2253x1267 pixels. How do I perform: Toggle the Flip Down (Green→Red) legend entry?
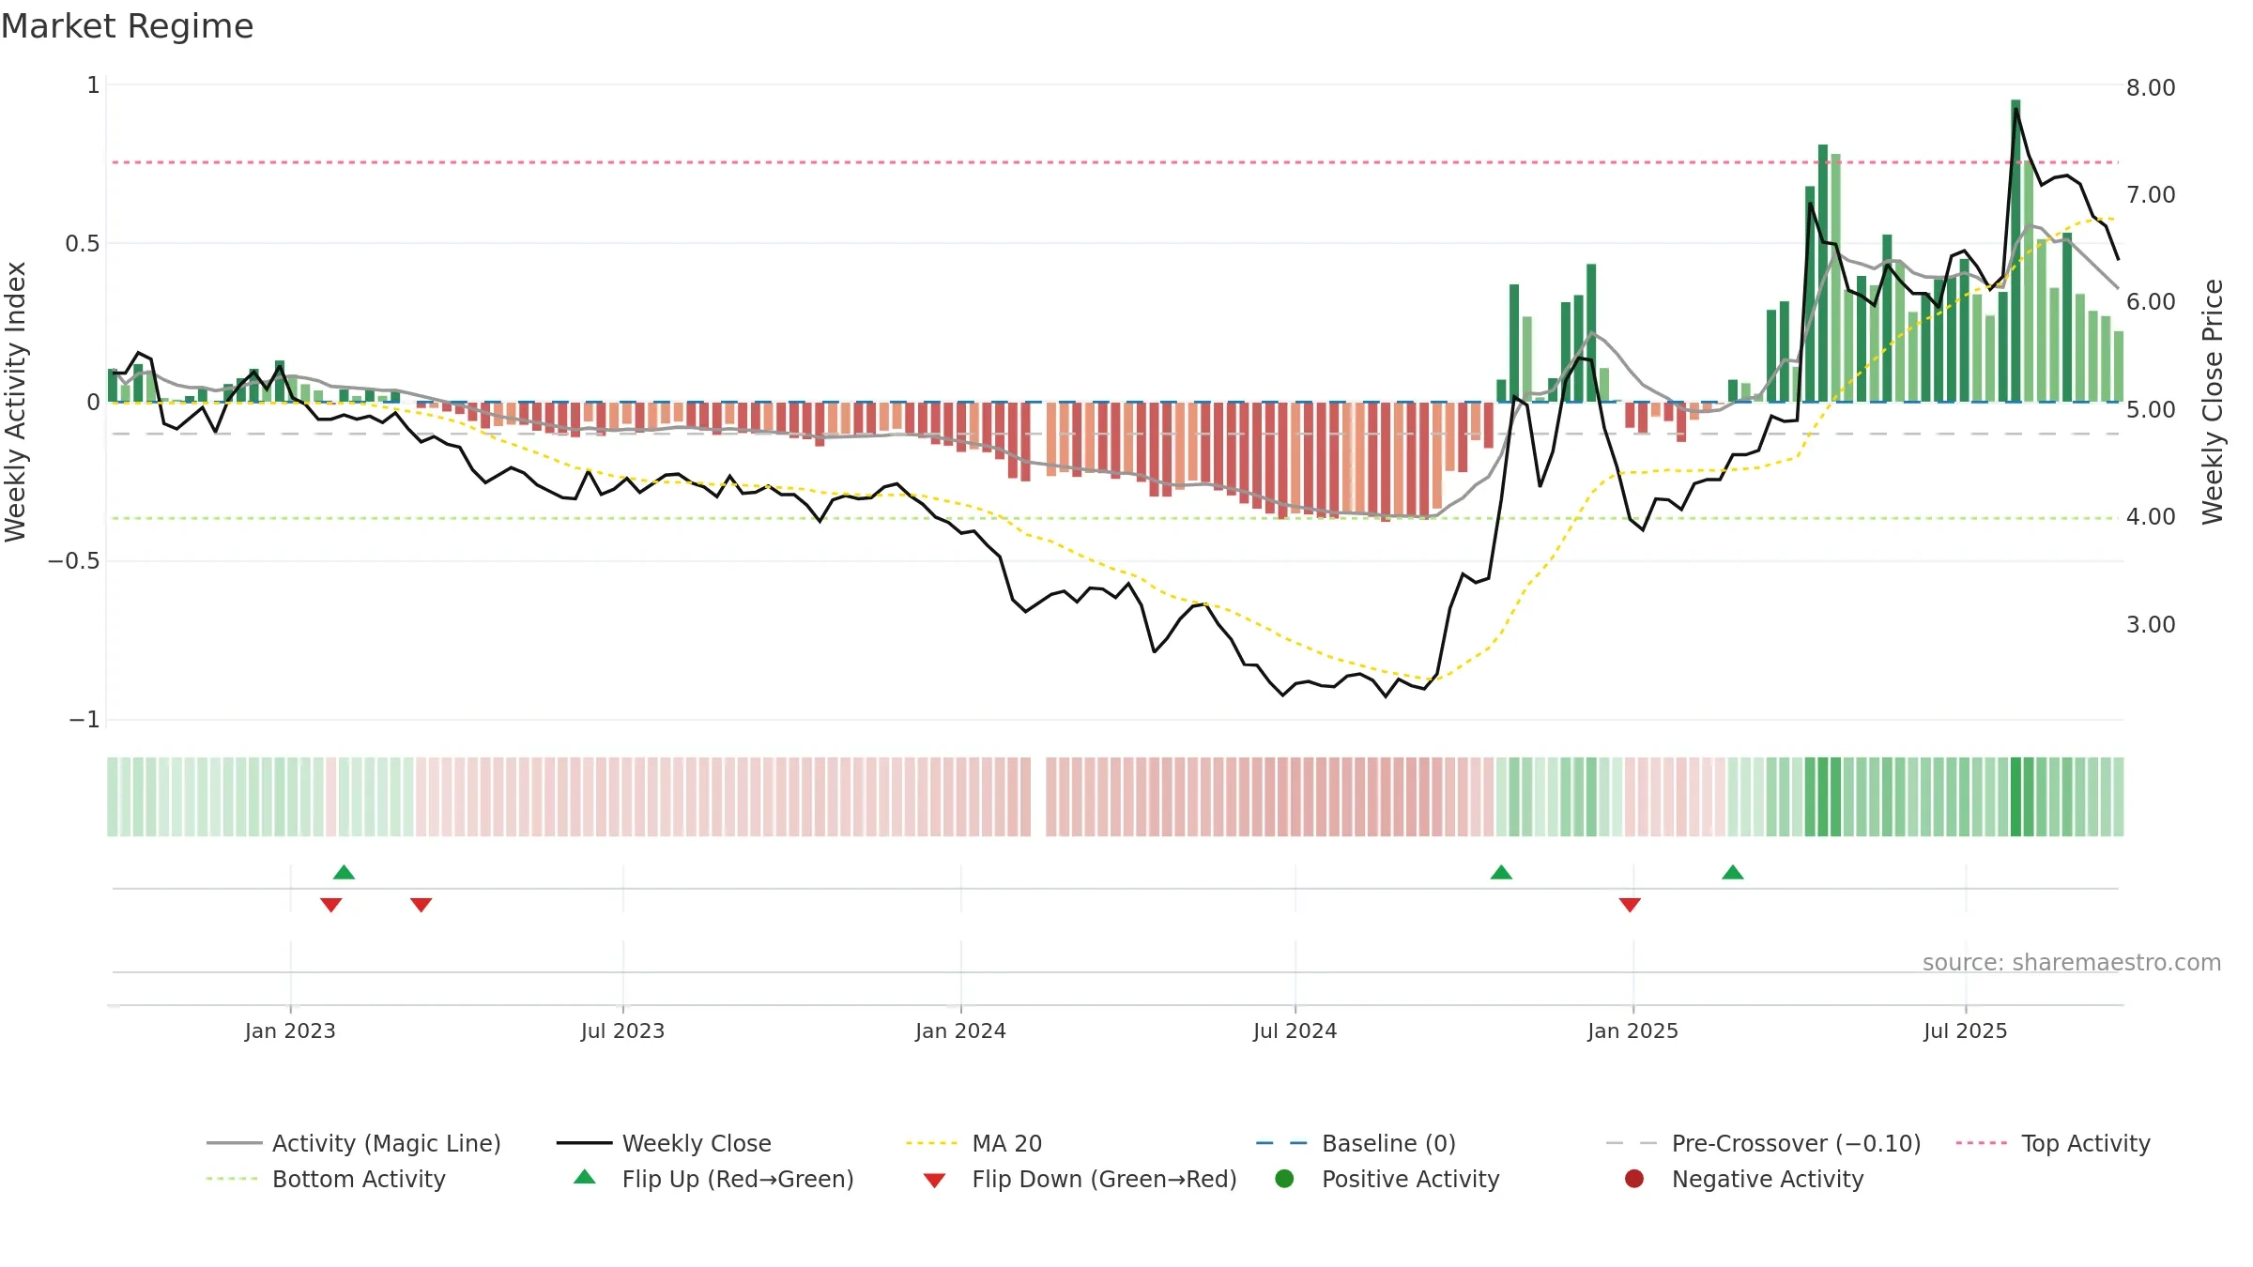tap(1080, 1179)
